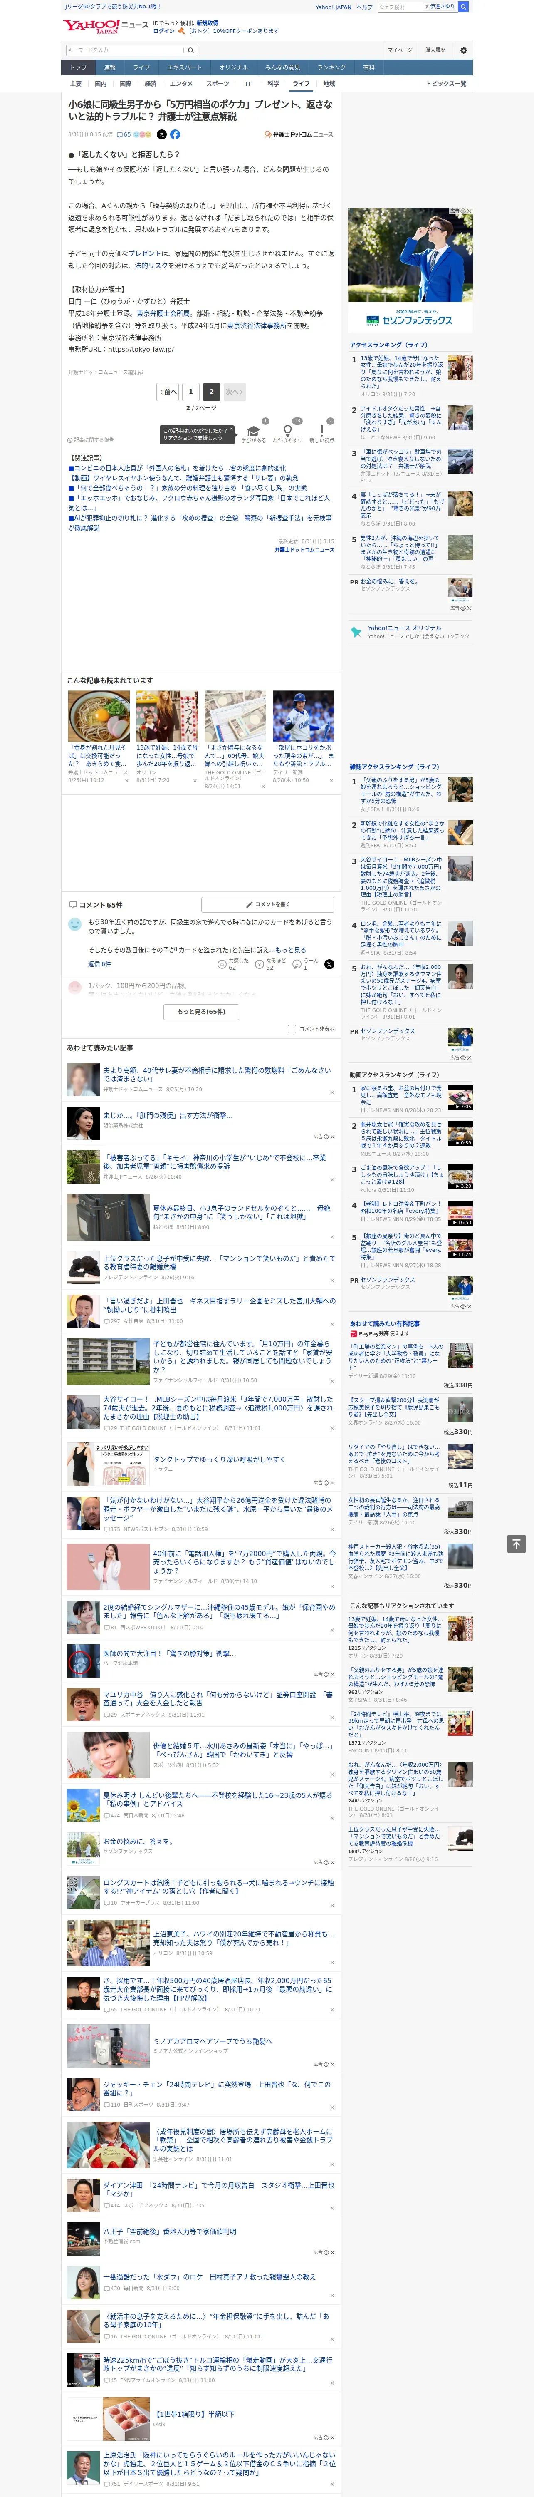Click pagination page 1 button

click(x=191, y=392)
